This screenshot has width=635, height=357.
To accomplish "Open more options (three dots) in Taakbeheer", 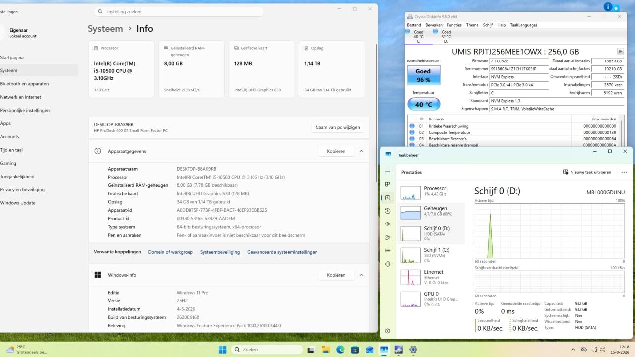I will coord(624,172).
